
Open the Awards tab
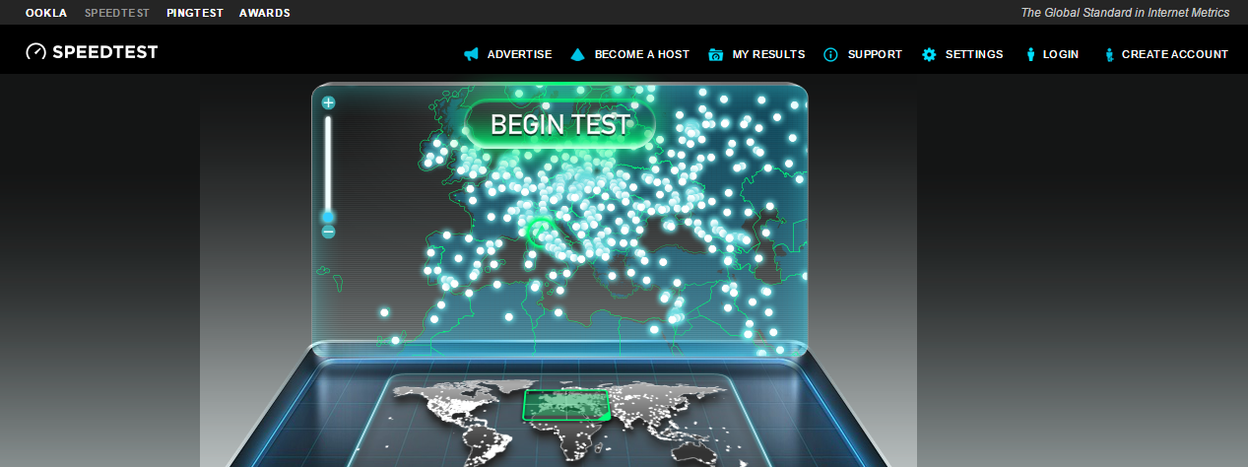(x=264, y=13)
